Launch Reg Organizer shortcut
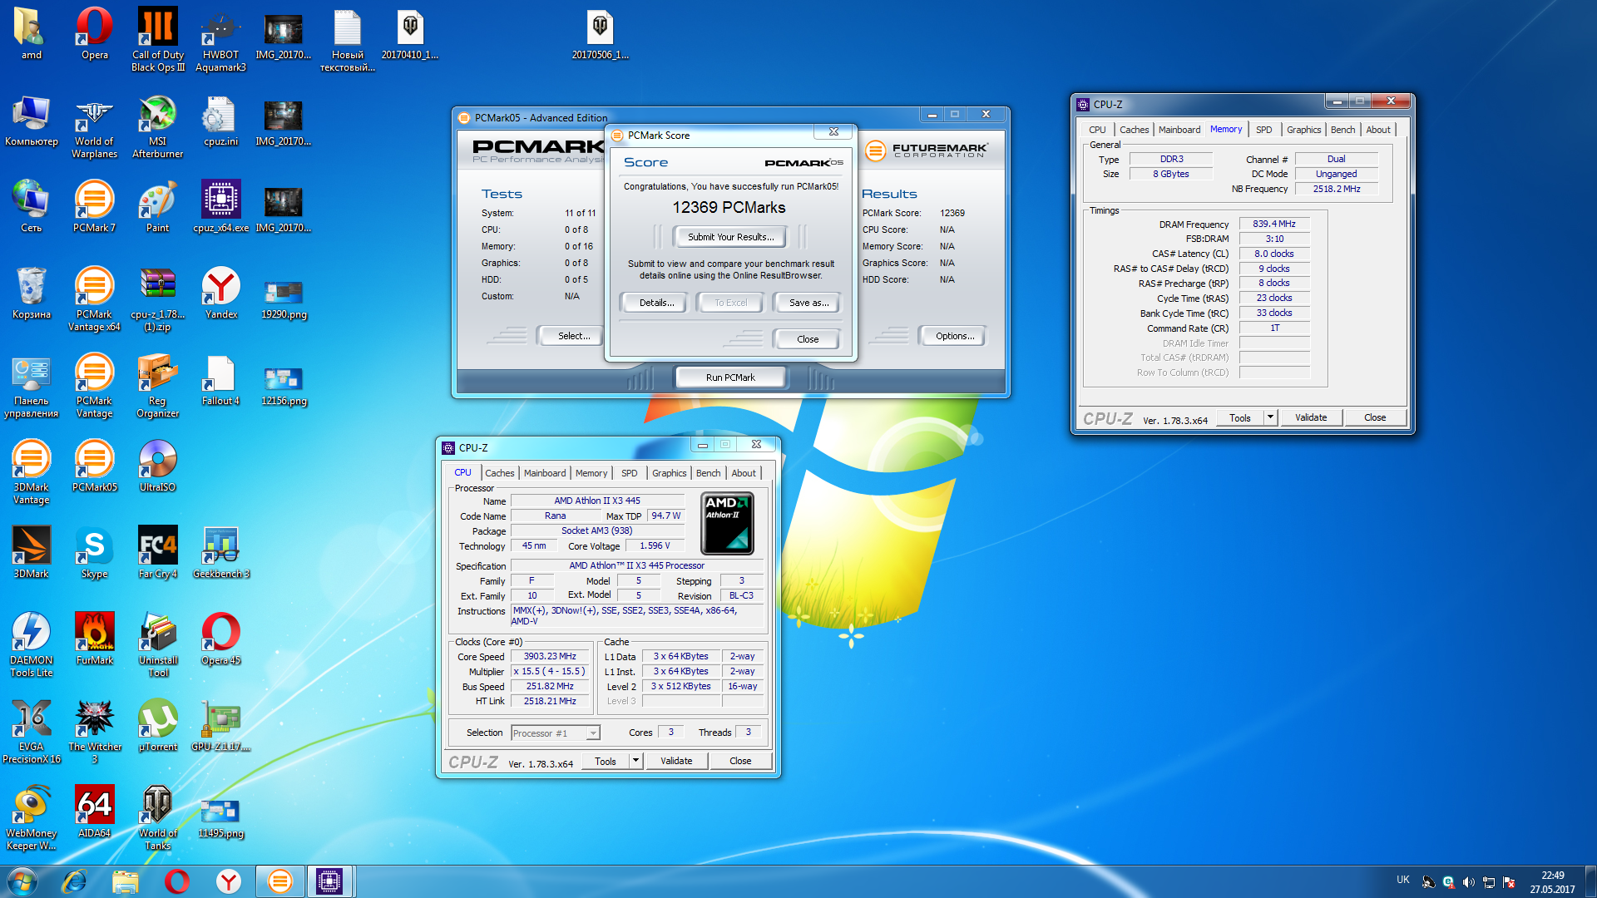 [157, 386]
